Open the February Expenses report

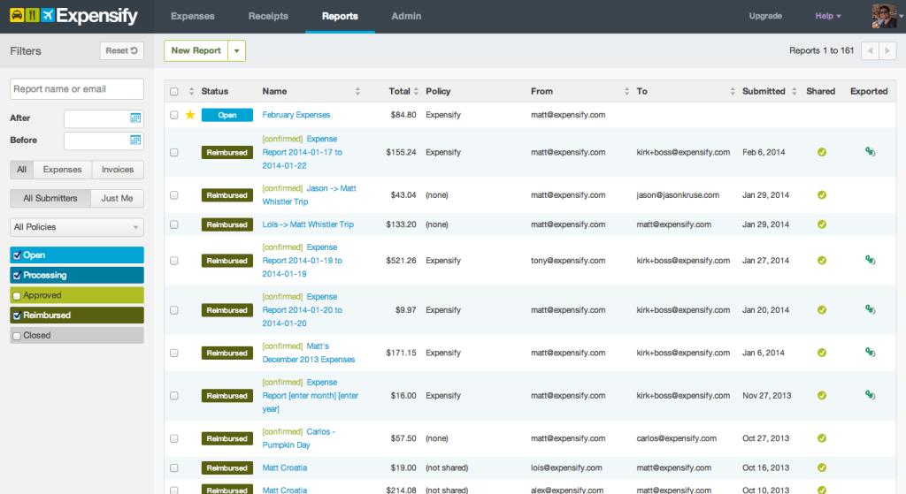296,115
